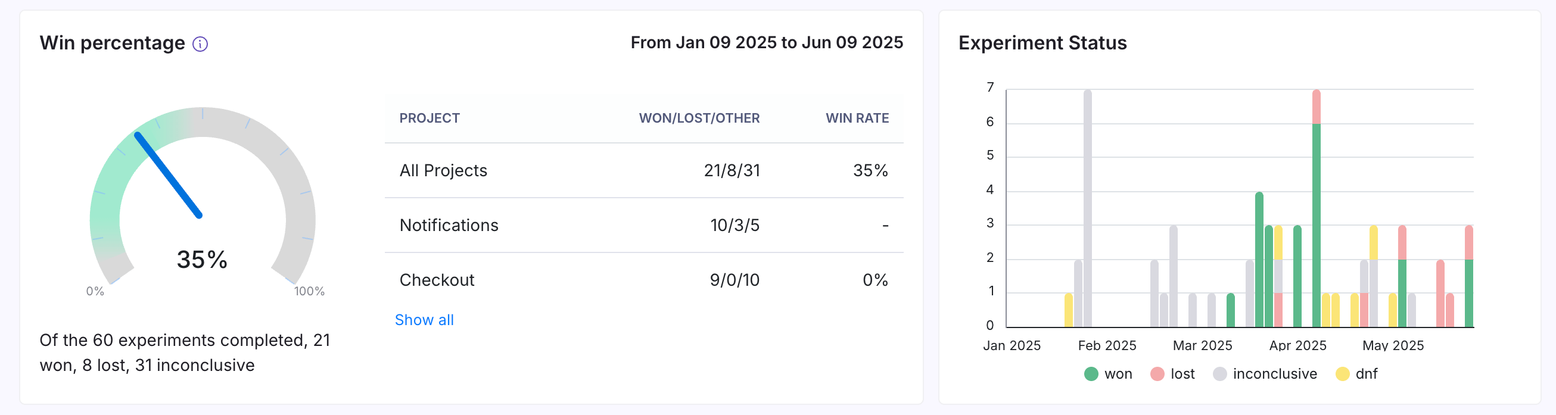Click the Win percentage info icon
Image resolution: width=1556 pixels, height=415 pixels.
200,44
